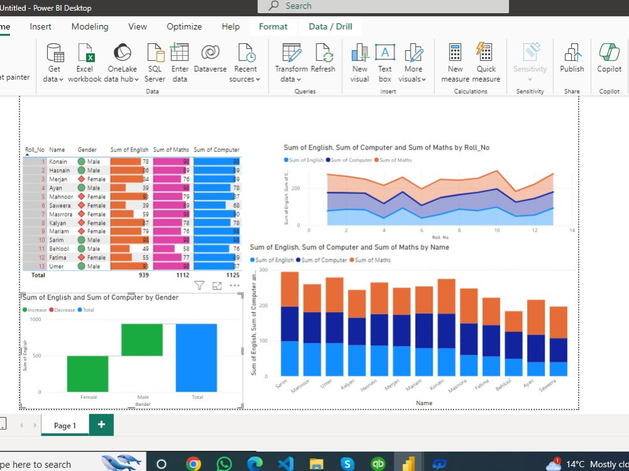Open filters on the table visual
Screen dimensions: 629x471
199,285
